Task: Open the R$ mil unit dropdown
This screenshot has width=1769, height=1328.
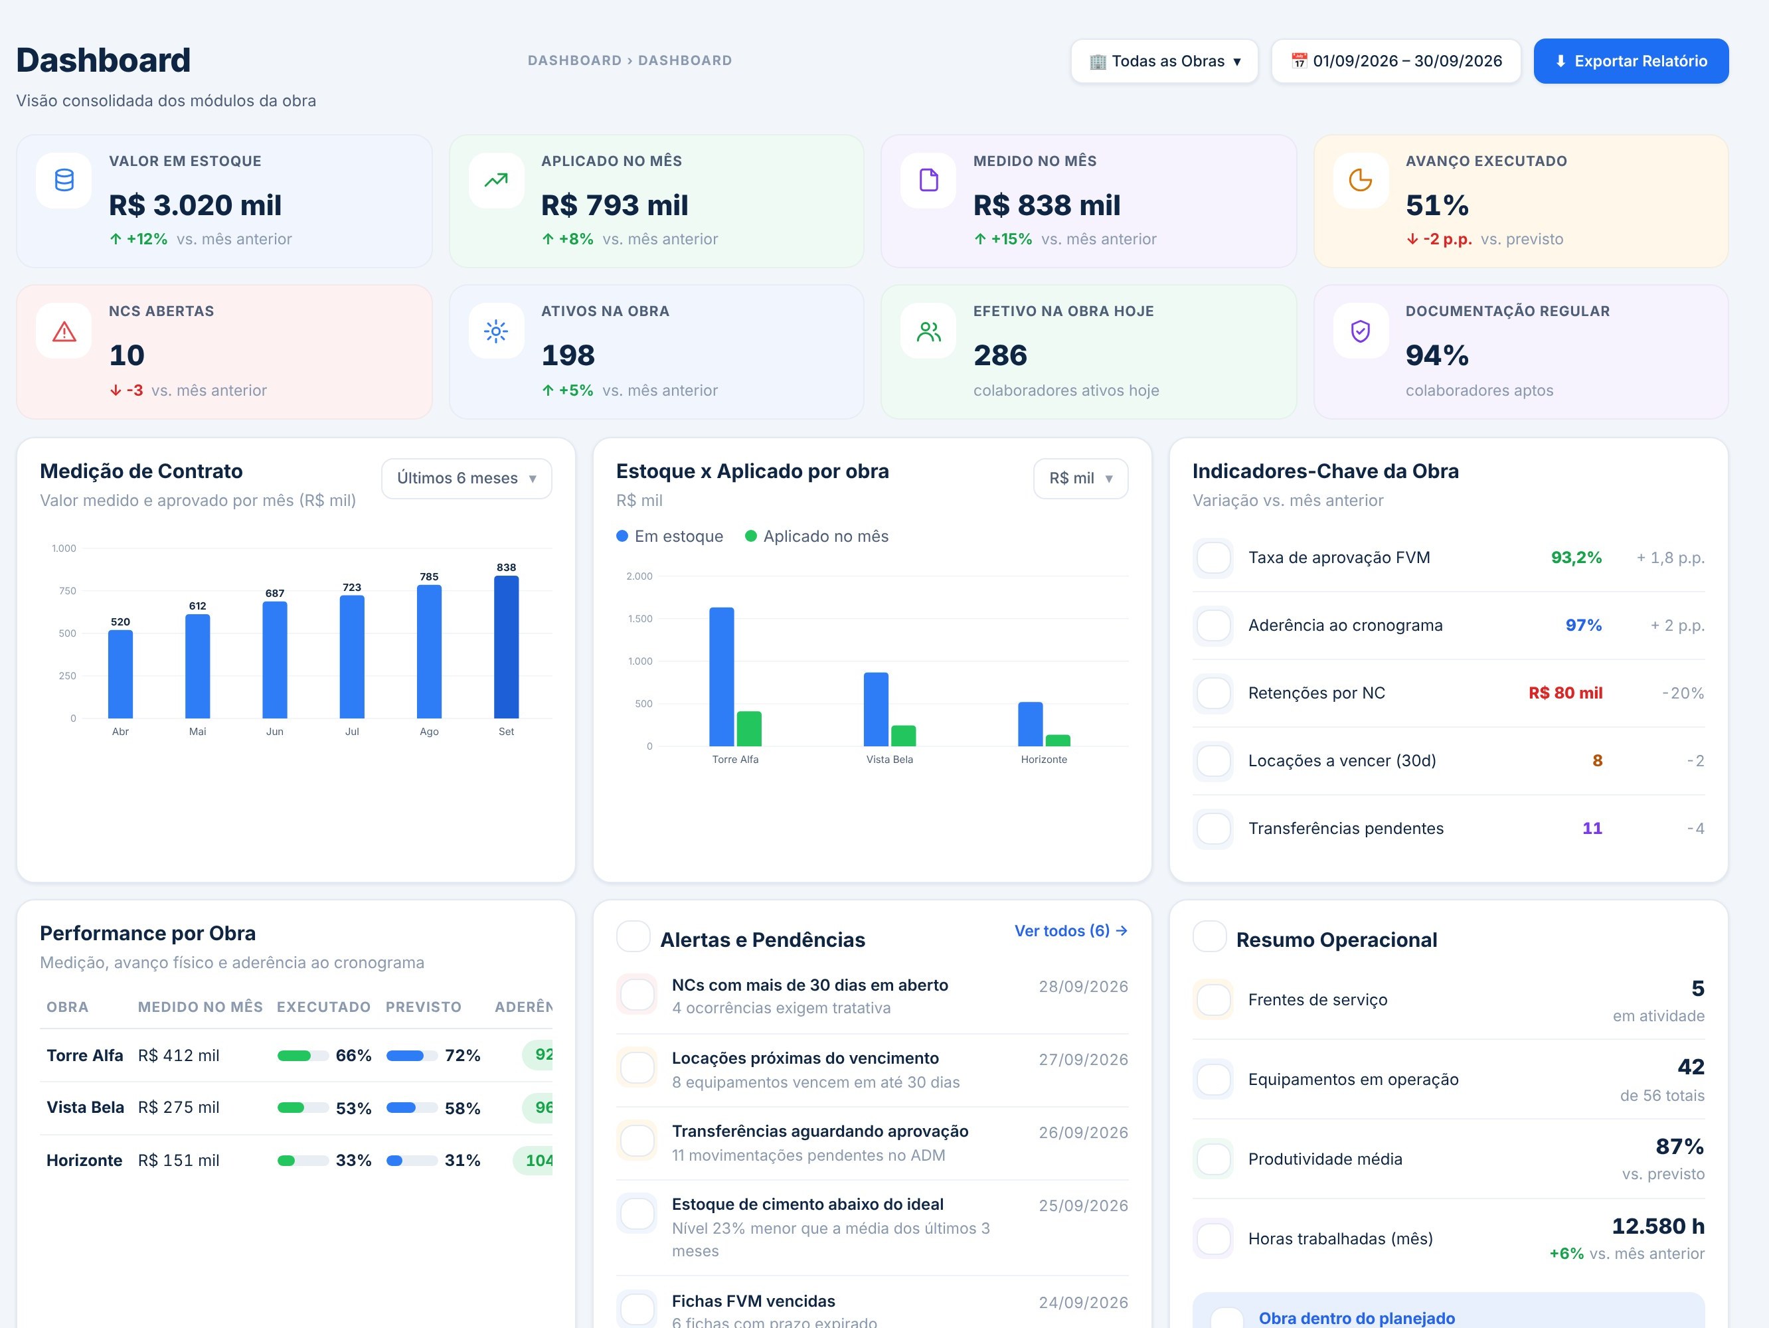Action: [1080, 478]
